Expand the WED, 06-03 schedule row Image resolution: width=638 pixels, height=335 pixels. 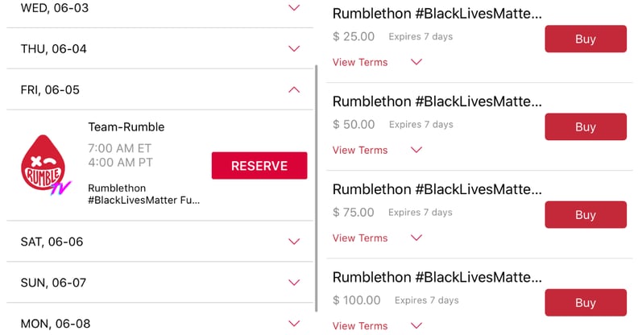tap(159, 8)
